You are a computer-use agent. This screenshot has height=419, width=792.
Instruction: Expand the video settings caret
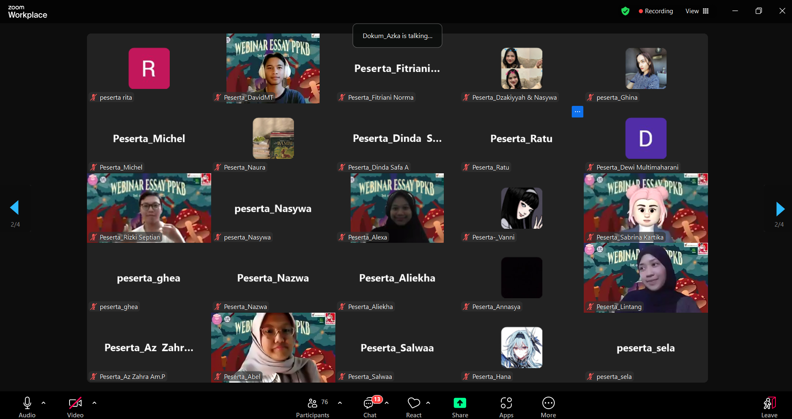coord(94,402)
